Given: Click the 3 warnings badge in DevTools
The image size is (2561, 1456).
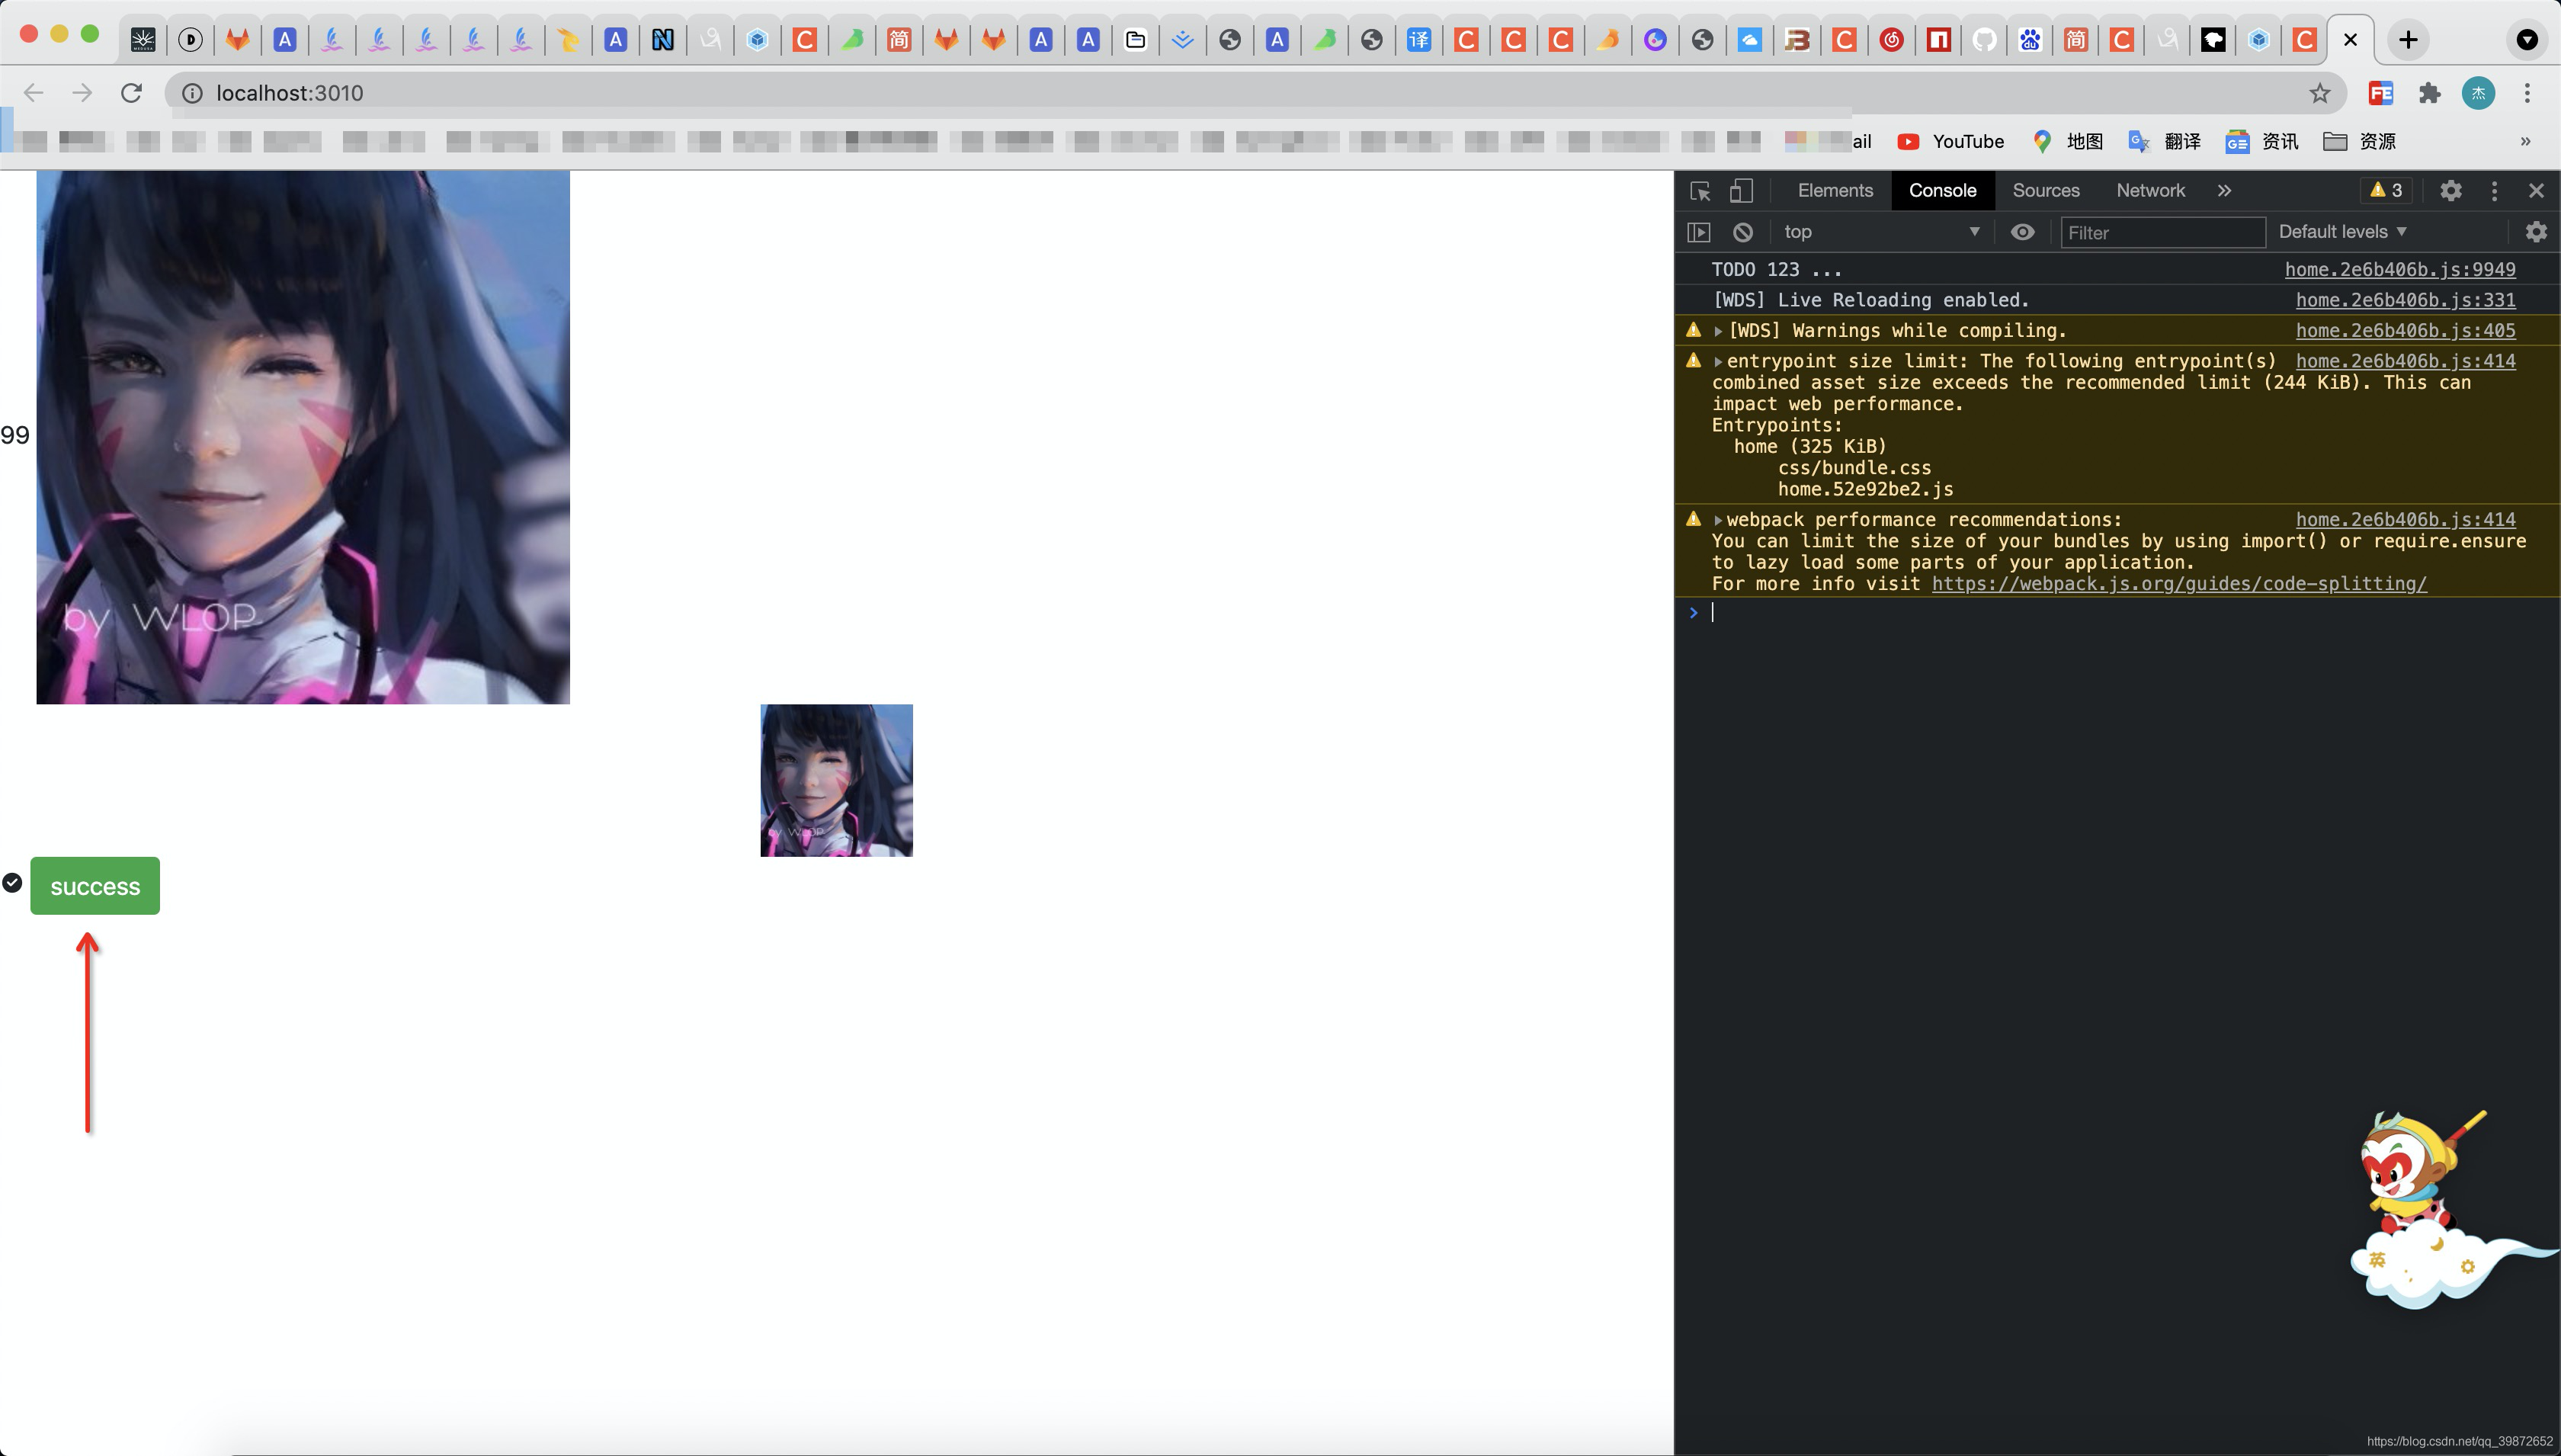Looking at the screenshot, I should point(2386,190).
